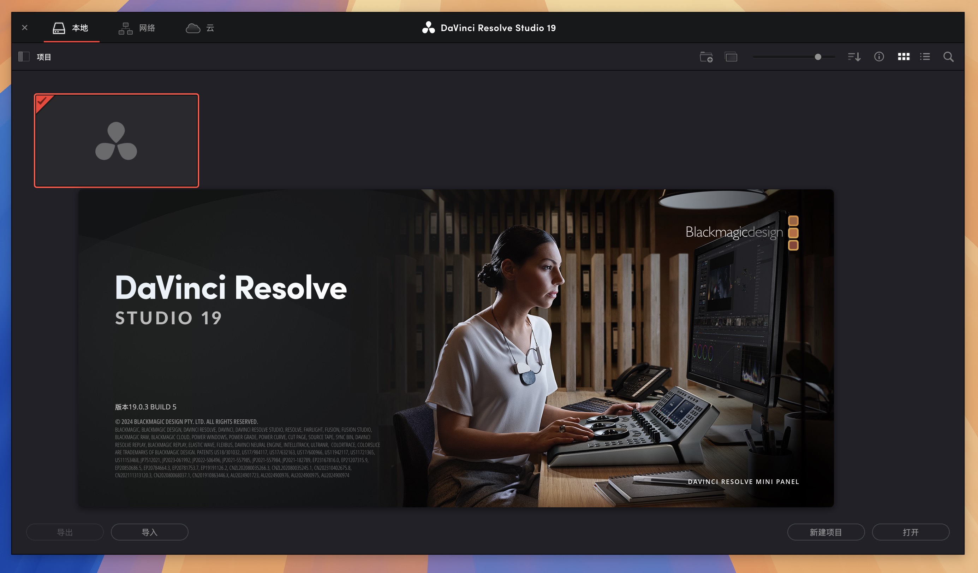Click the project info icon
978x573 pixels.
[x=879, y=57]
